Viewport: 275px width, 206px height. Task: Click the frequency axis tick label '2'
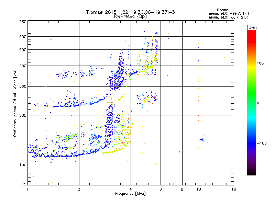79,189
